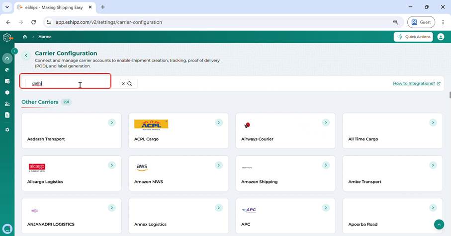Reload the page

pyautogui.click(x=34, y=22)
